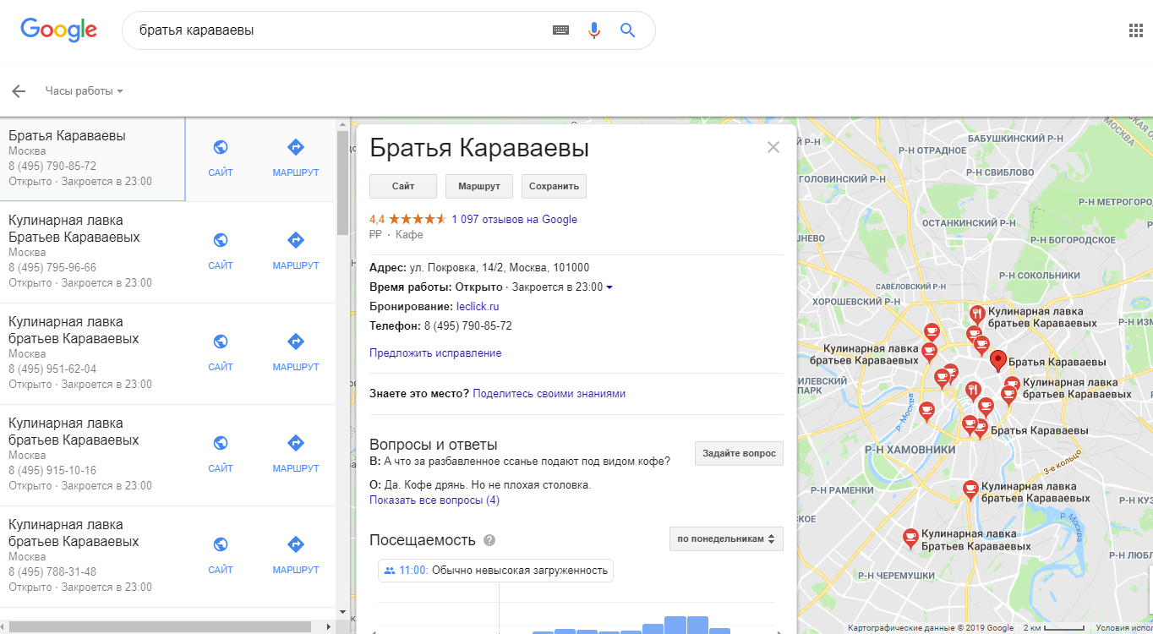Click the Маршрут button in info panel
The image size is (1153, 634).
479,186
